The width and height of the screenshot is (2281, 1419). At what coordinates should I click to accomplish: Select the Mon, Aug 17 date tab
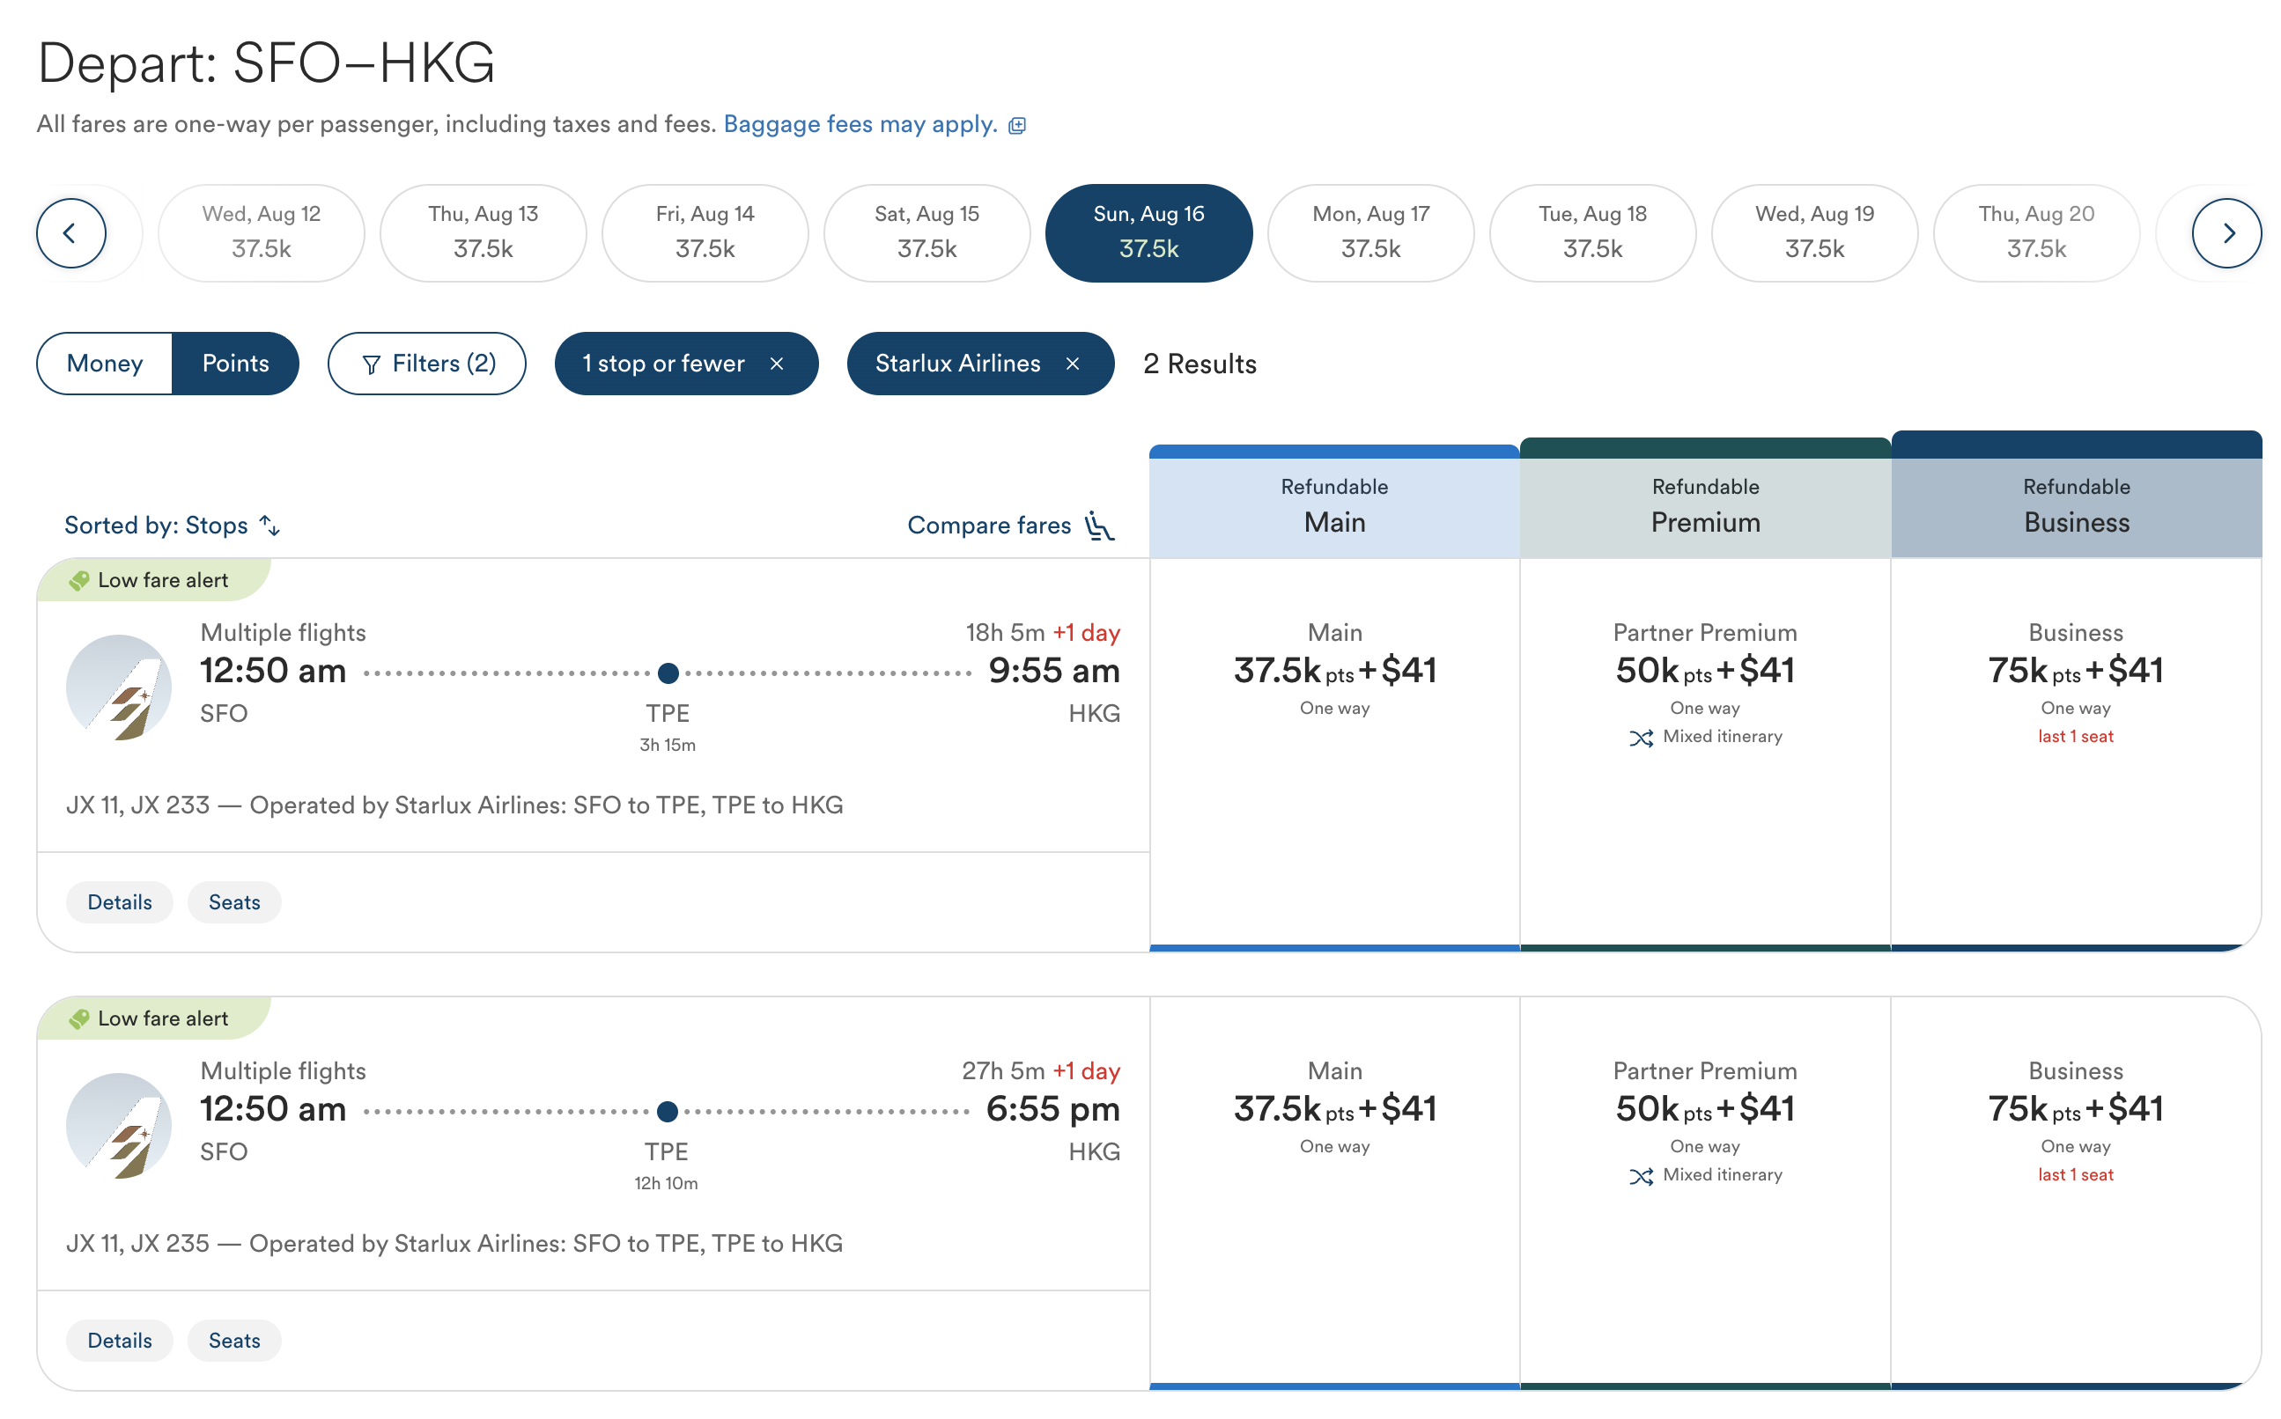click(x=1370, y=232)
